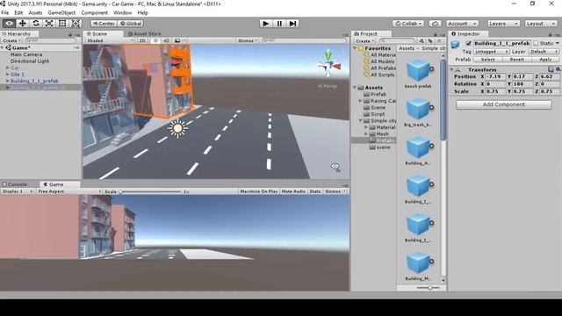Image resolution: width=562 pixels, height=316 pixels.
Task: Toggle Maximize On Play
Action: [259, 191]
